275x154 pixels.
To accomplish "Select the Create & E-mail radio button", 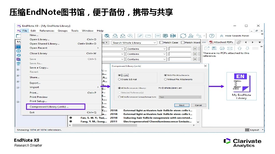I will pos(119,79).
